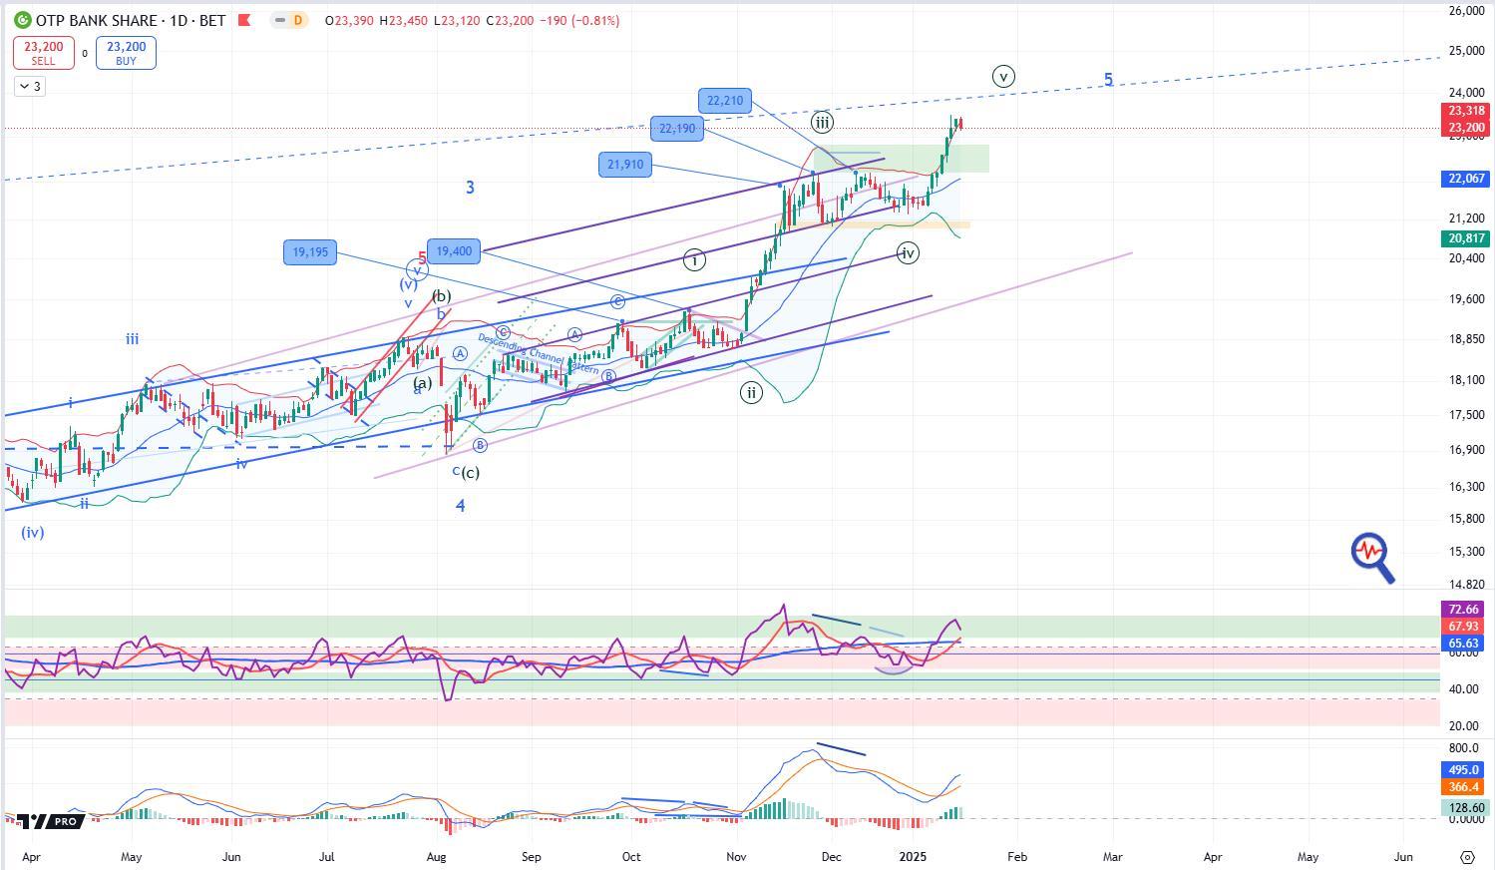Click the 26,000 price scale label
The width and height of the screenshot is (1495, 870).
[1466, 11]
